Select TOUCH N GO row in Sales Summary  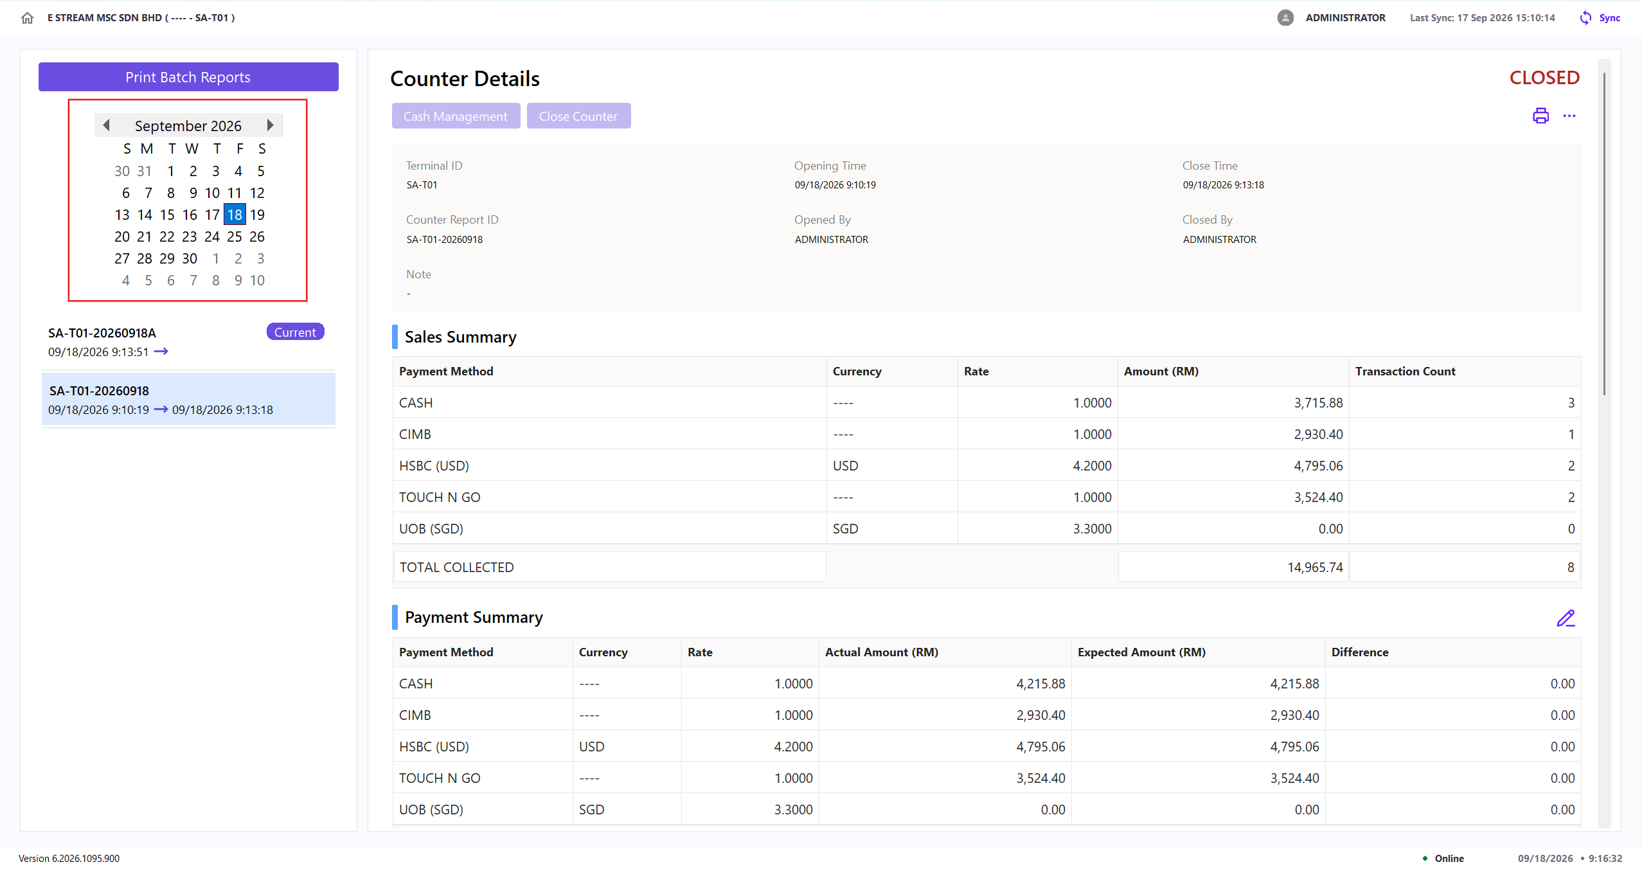click(986, 497)
